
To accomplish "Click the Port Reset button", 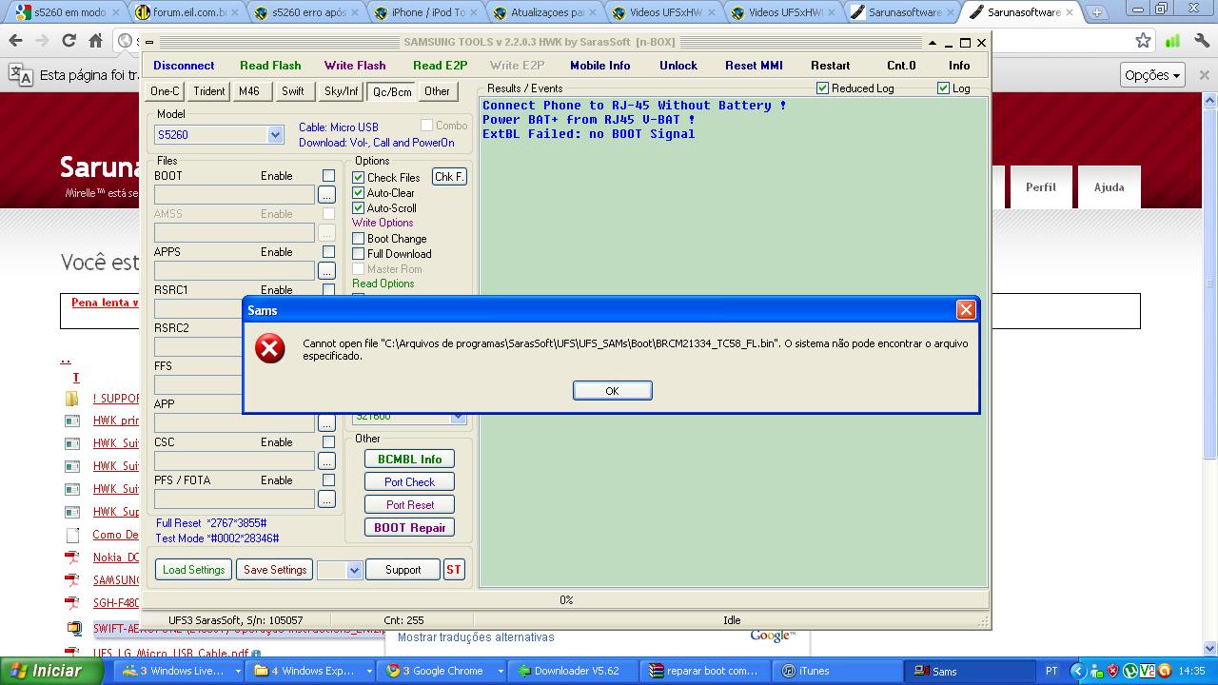I will (x=409, y=504).
